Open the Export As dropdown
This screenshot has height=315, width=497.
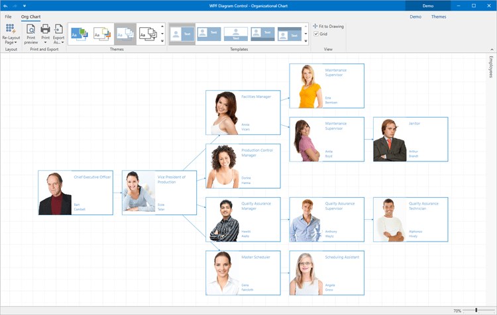pyautogui.click(x=58, y=34)
